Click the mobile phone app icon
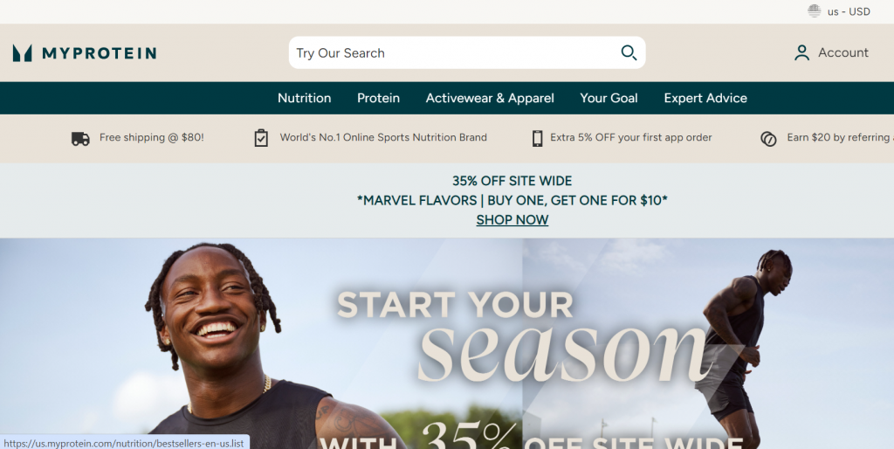 (537, 138)
